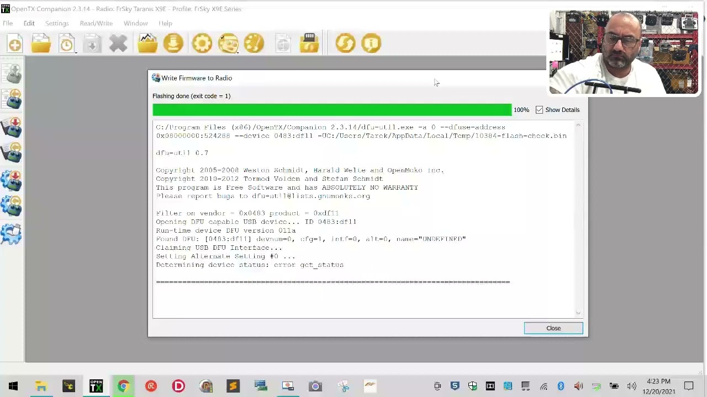
Task: Click the 'Opening DFU capable USB device' line
Action: pyautogui.click(x=256, y=222)
